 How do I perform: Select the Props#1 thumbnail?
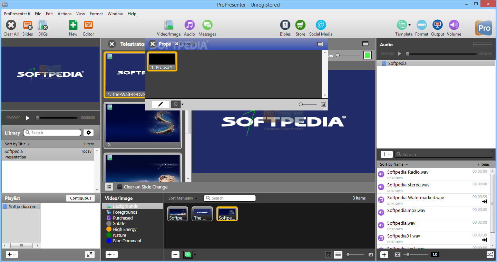pos(162,61)
